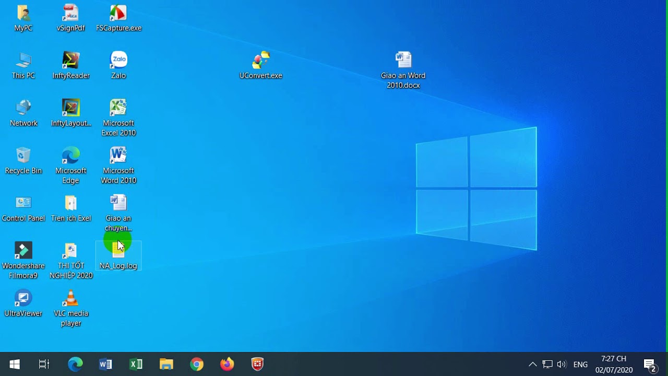
Task: Launch Excel from the taskbar
Action: (x=136, y=364)
